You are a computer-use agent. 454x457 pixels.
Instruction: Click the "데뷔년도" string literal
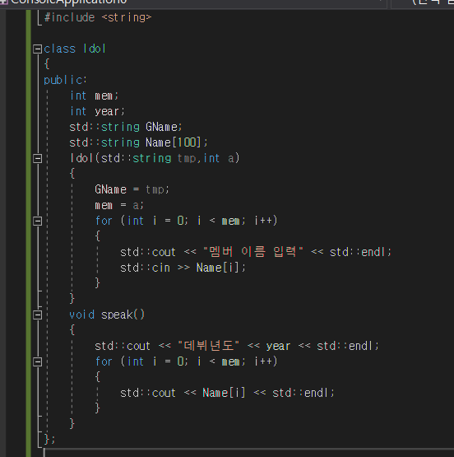click(x=208, y=346)
